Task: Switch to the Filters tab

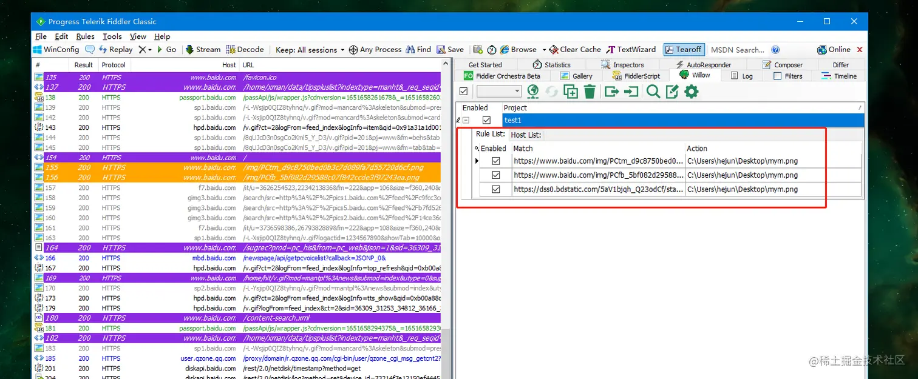Action: [788, 76]
